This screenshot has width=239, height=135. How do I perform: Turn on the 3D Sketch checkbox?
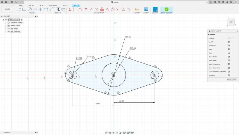pyautogui.click(x=229, y=76)
